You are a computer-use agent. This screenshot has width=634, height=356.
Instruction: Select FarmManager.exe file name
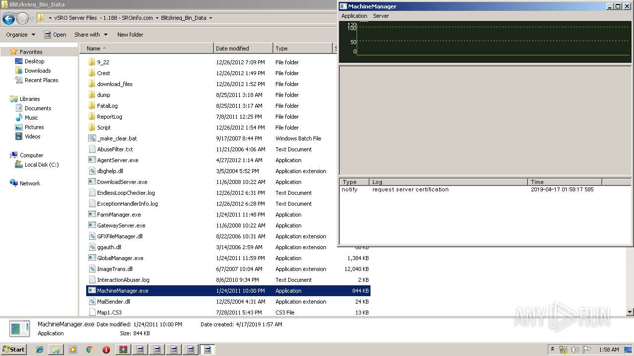[119, 215]
